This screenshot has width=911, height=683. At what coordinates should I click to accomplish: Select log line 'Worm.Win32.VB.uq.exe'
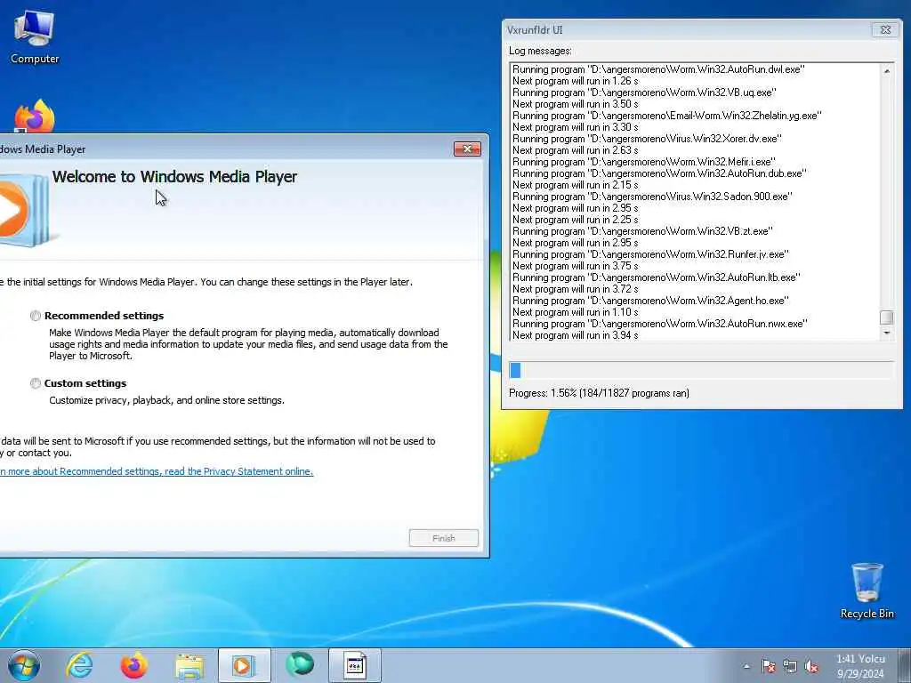click(644, 92)
